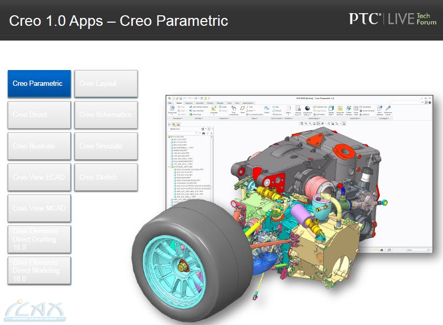This screenshot has height=325, width=443.
Task: Click the Zoom Out icon in graphics toolbar
Action: point(310,123)
